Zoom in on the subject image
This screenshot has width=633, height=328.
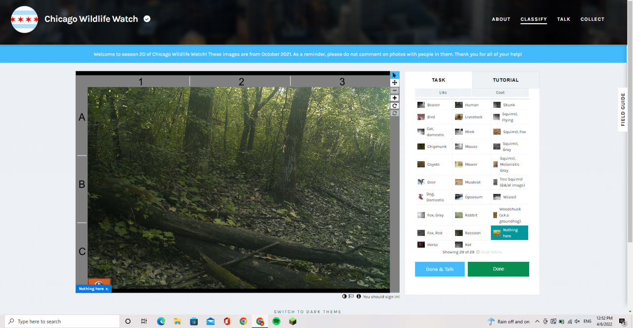click(x=395, y=98)
